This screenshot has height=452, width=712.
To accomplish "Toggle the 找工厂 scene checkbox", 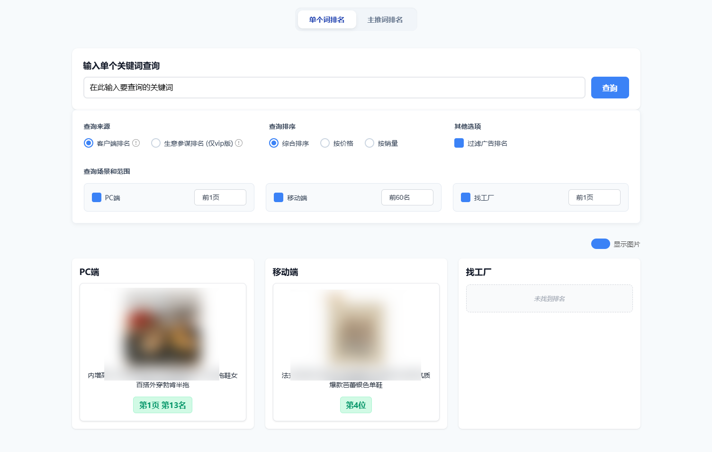I will tap(466, 197).
